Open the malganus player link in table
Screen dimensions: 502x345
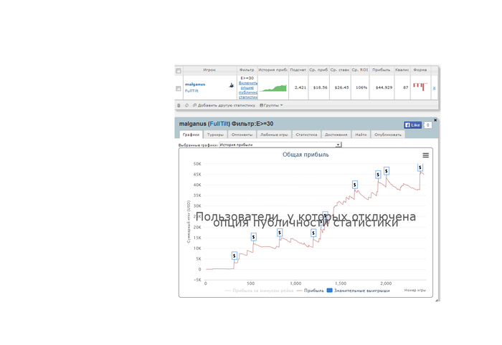point(195,84)
